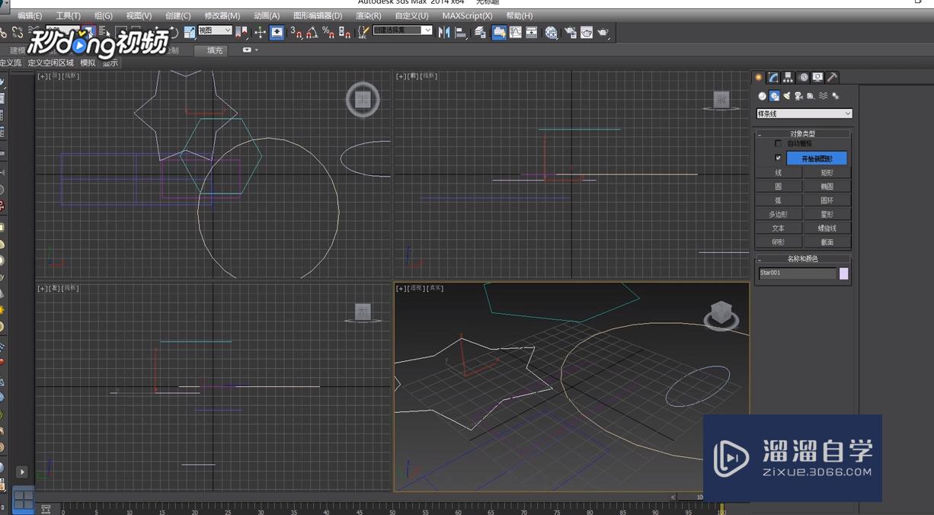The image size is (934, 515).
Task: Select the Move tool in toolbar
Action: [260, 32]
